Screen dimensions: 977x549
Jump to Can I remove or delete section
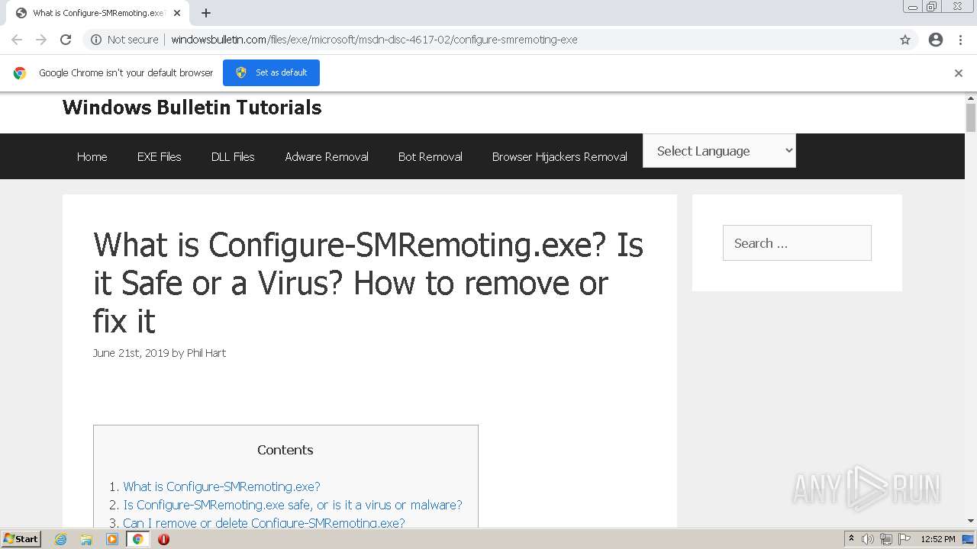point(263,522)
